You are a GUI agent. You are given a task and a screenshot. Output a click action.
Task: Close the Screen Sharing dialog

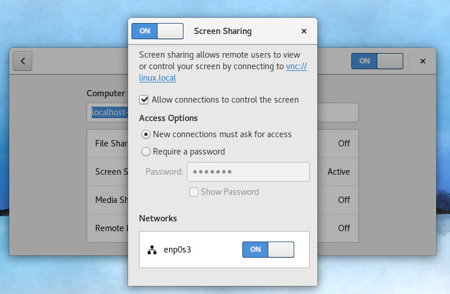(303, 31)
